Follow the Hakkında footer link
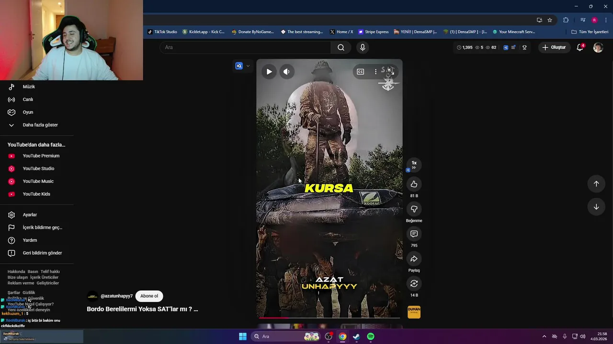Image resolution: width=613 pixels, height=344 pixels. point(16,271)
